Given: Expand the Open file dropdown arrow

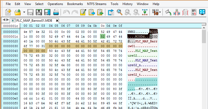Looking at the screenshot, I should (24, 12).
